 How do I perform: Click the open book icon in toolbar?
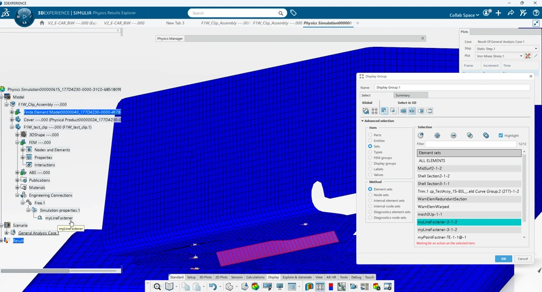(x=169, y=286)
